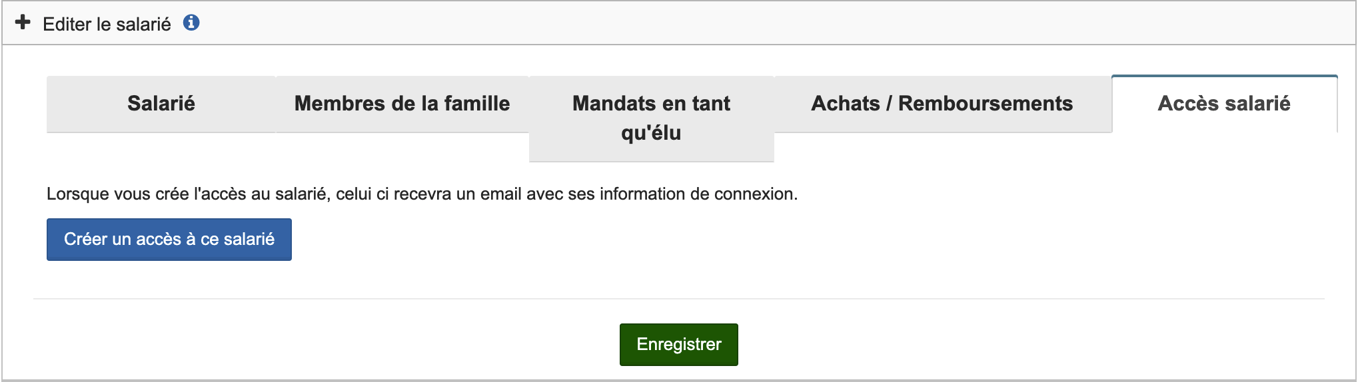Switch to Membres de la famille tab
This screenshot has height=382, width=1358.
pyautogui.click(x=402, y=104)
